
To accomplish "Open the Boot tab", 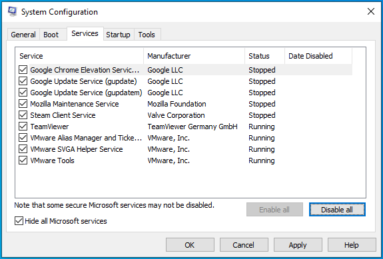I will [x=51, y=35].
